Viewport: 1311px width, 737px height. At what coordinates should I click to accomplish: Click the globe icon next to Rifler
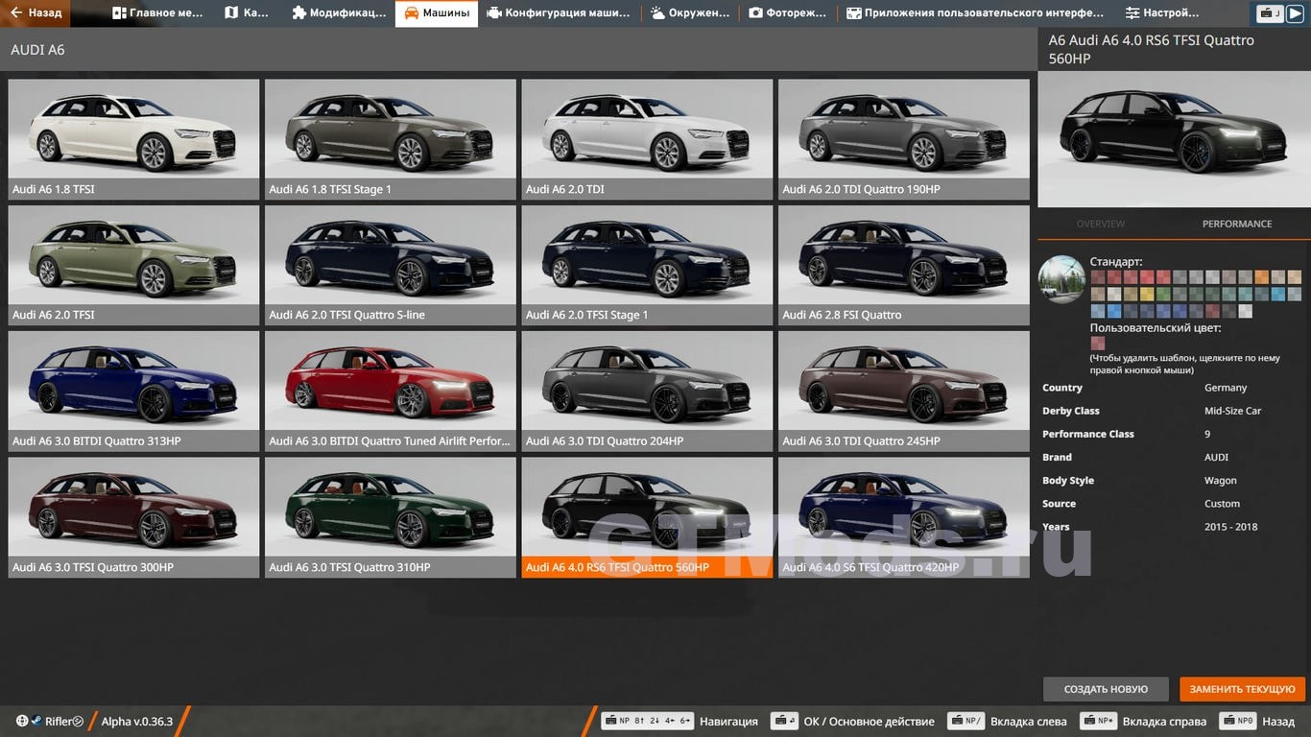click(22, 721)
